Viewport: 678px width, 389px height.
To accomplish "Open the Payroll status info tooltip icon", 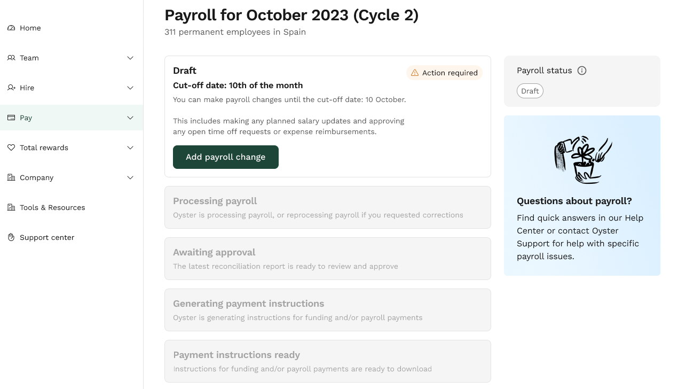I will tap(582, 70).
